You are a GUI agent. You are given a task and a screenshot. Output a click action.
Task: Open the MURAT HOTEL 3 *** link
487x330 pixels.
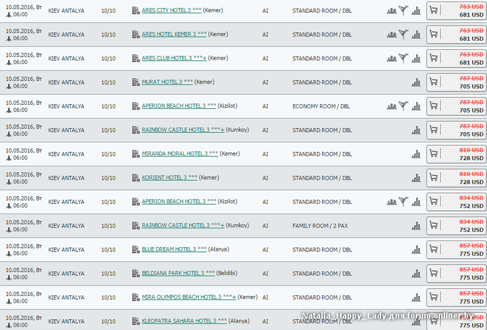pos(167,82)
